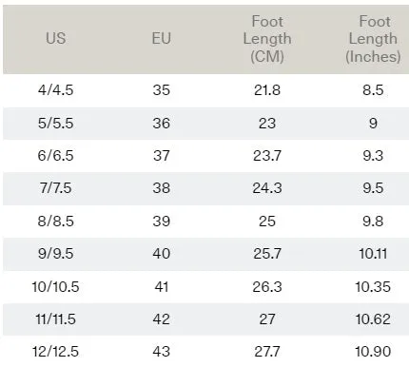Click US size 12/12.5 cell
The height and width of the screenshot is (367, 409).
[56, 352]
